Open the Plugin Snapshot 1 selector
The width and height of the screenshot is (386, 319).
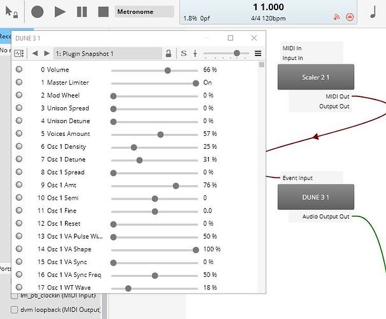108,54
